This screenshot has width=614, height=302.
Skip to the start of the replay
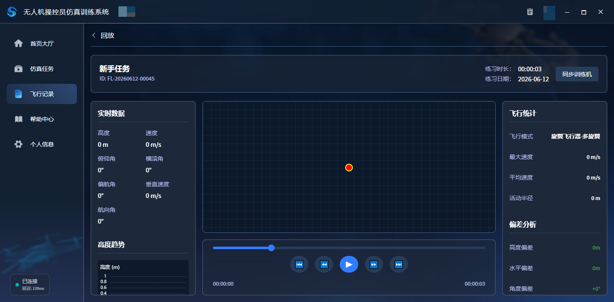[299, 264]
